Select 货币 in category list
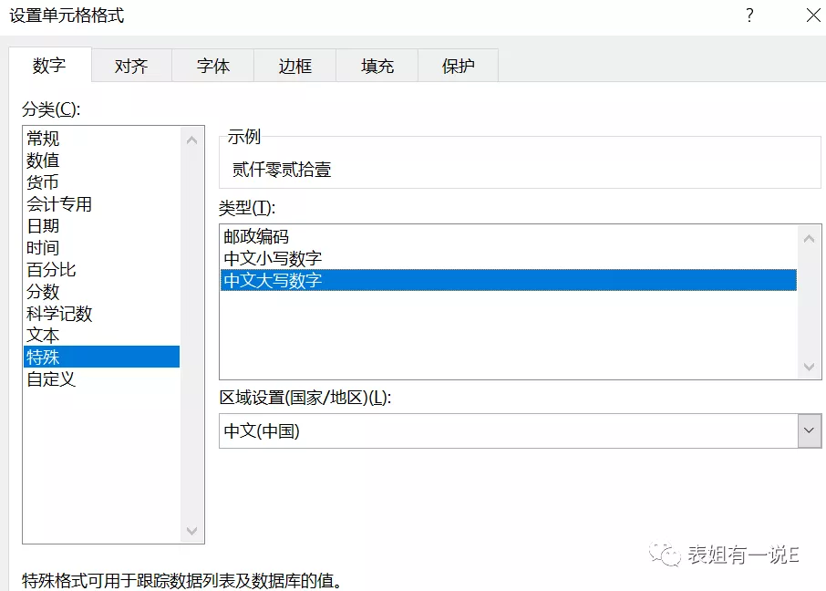Image resolution: width=826 pixels, height=591 pixels. tap(102, 182)
